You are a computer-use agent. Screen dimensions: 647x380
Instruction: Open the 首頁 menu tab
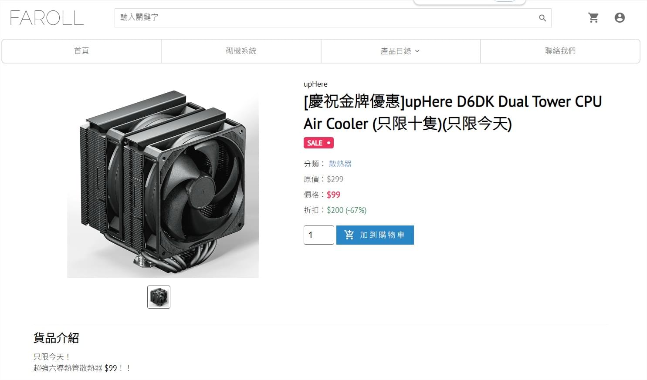[81, 51]
